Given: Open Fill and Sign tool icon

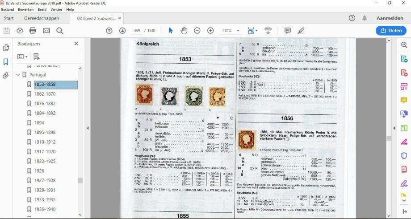Looking at the screenshot, I should coord(404,183).
